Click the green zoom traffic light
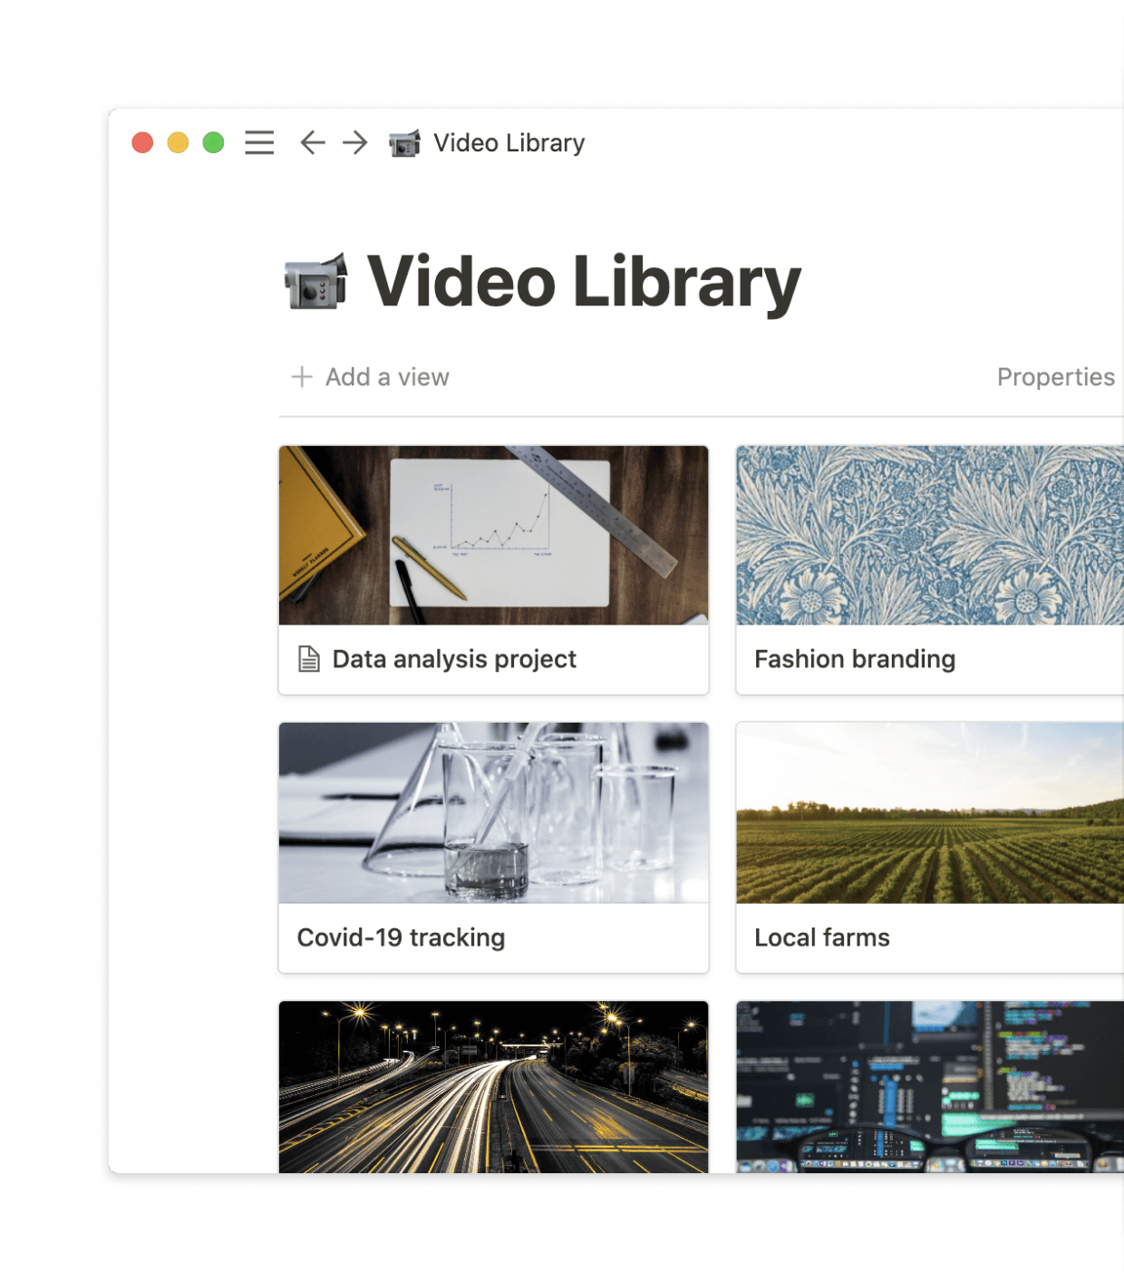This screenshot has height=1282, width=1124. [213, 142]
